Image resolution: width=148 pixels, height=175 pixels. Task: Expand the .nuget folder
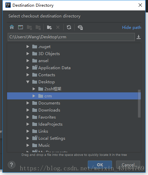pos(28,47)
